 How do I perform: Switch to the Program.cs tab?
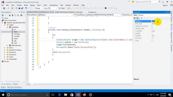point(92,12)
